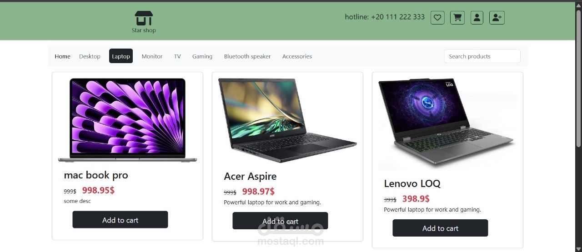The width and height of the screenshot is (582, 252).
Task: Click the user account profile icon
Action: (x=477, y=18)
